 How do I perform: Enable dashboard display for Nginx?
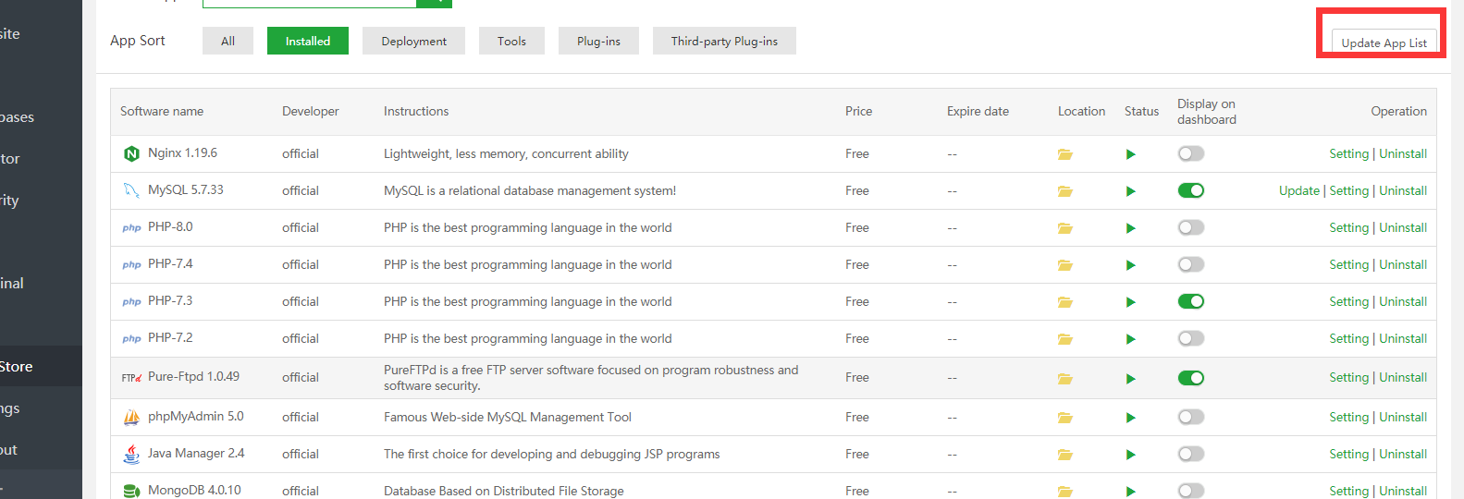point(1190,153)
